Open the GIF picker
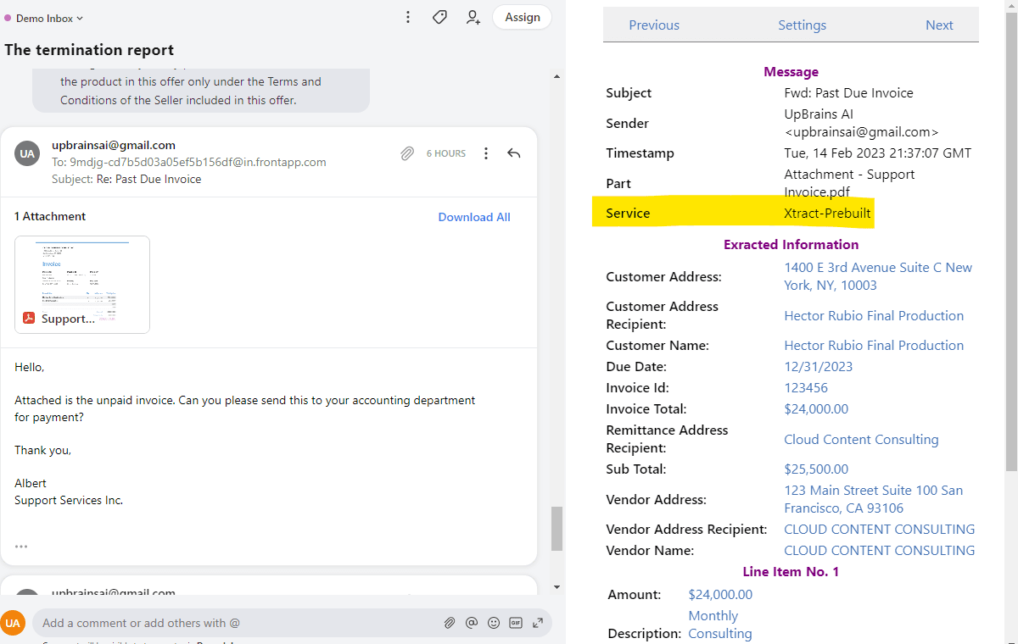 pos(515,623)
